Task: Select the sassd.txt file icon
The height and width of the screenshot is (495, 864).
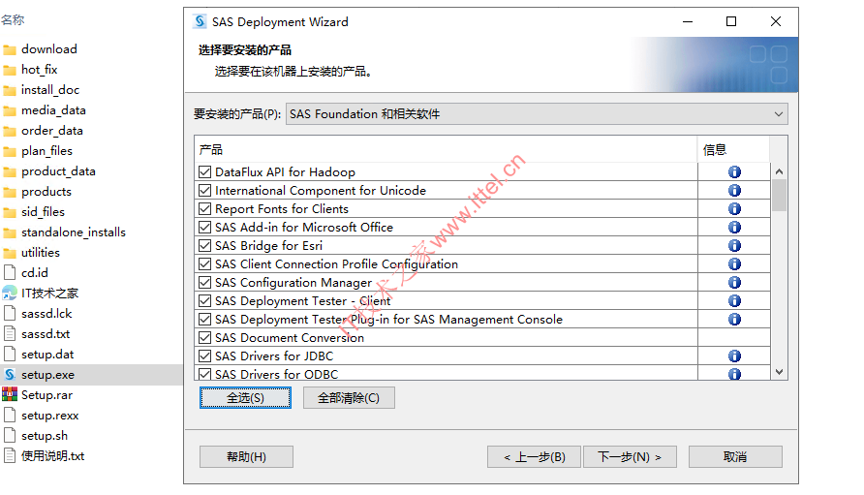Action: (x=10, y=333)
